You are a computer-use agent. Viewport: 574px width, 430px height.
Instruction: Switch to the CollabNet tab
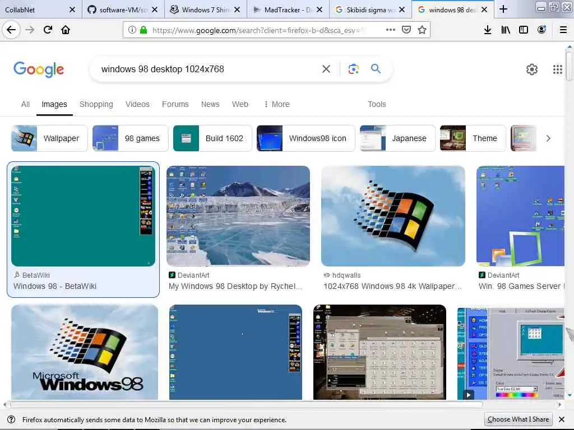[40, 10]
